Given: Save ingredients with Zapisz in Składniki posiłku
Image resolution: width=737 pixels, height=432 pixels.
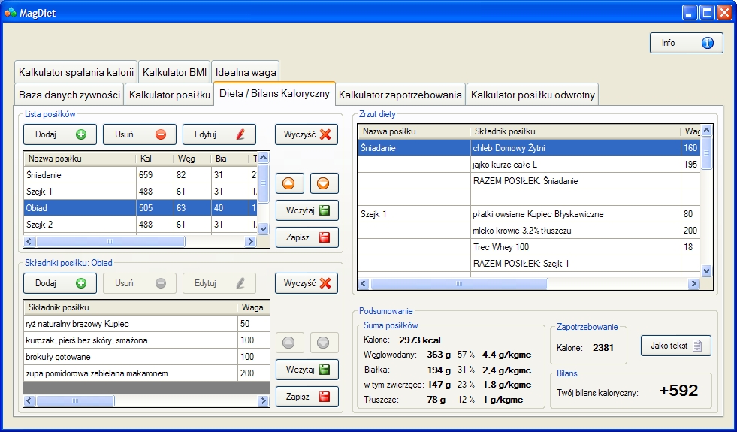Looking at the screenshot, I should click(307, 397).
